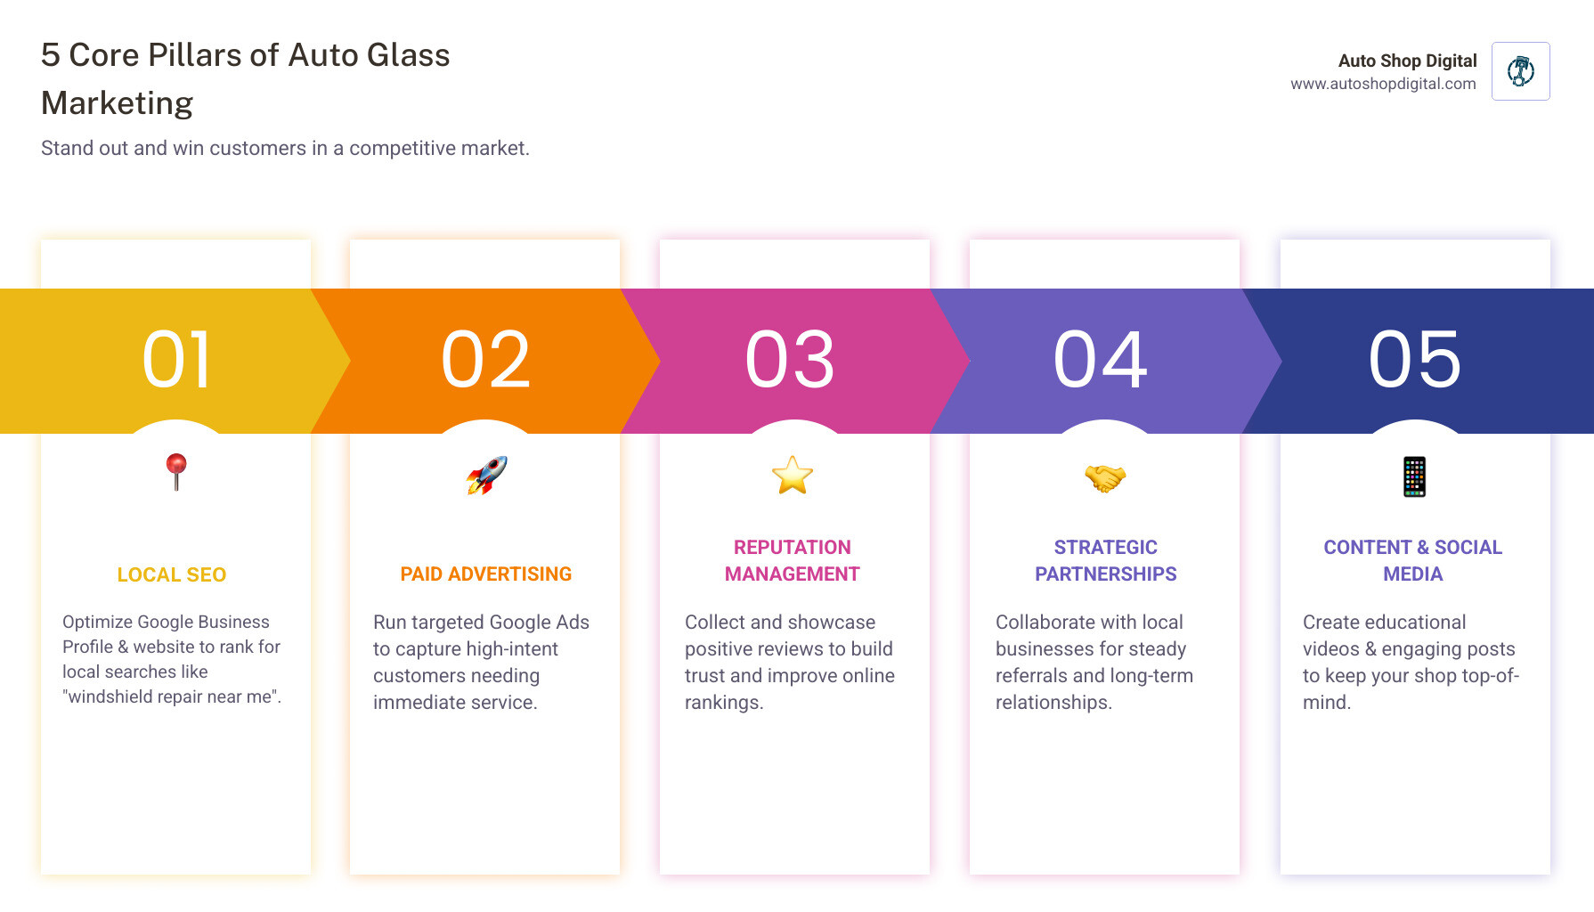Click the STRATEGIC PARTNERSHIPS heading
The width and height of the screenshot is (1594, 912).
click(x=1105, y=561)
